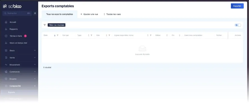Viewport: 249px width, 108px height.
Task: Expand the Vente menu chevron
Action: [35, 57]
